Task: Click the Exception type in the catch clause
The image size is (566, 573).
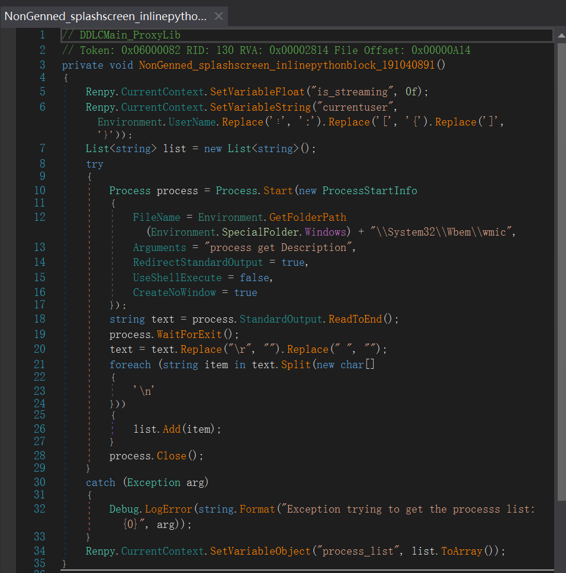Action: point(155,482)
